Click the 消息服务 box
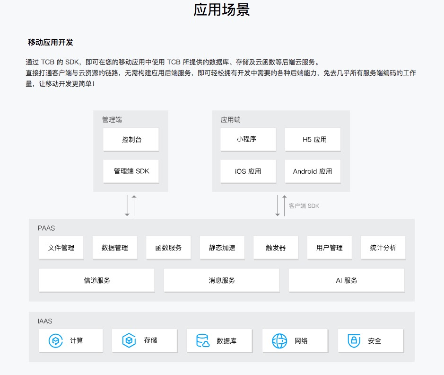Image resolution: width=444 pixels, height=375 pixels. point(221,280)
